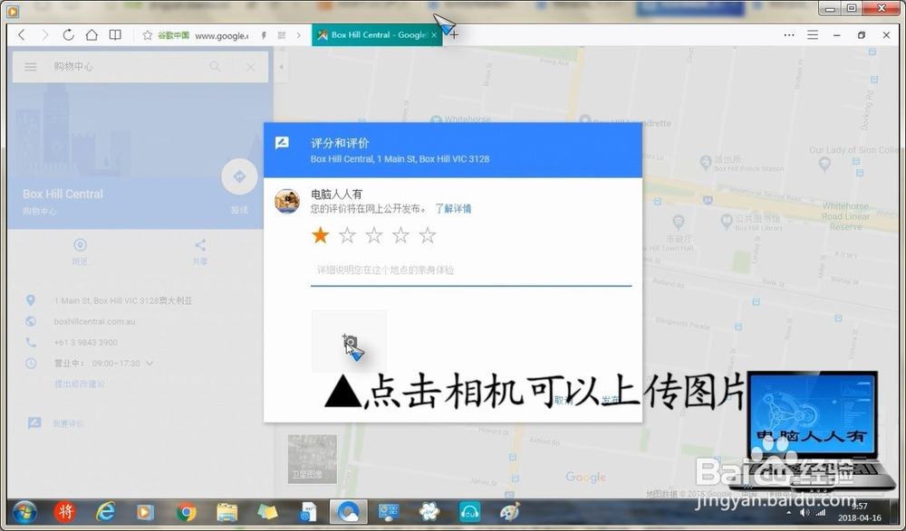Image resolution: width=906 pixels, height=531 pixels.
Task: Click the address 1 Main St, Box Hill row
Action: click(123, 300)
